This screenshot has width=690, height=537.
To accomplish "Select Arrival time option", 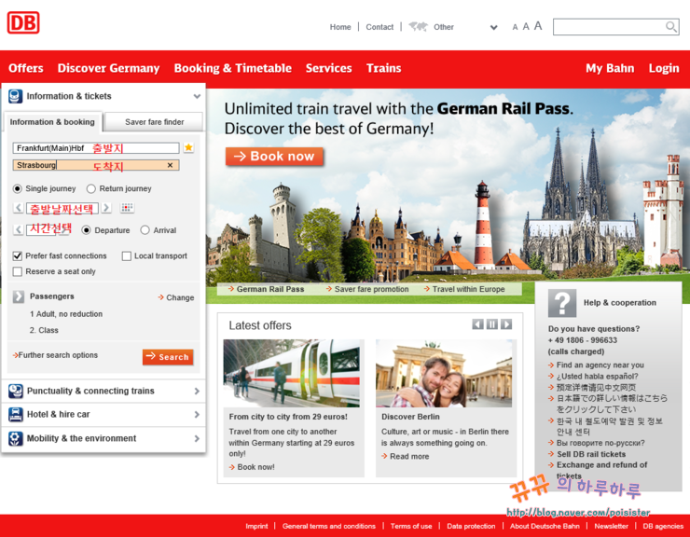I will pyautogui.click(x=145, y=230).
